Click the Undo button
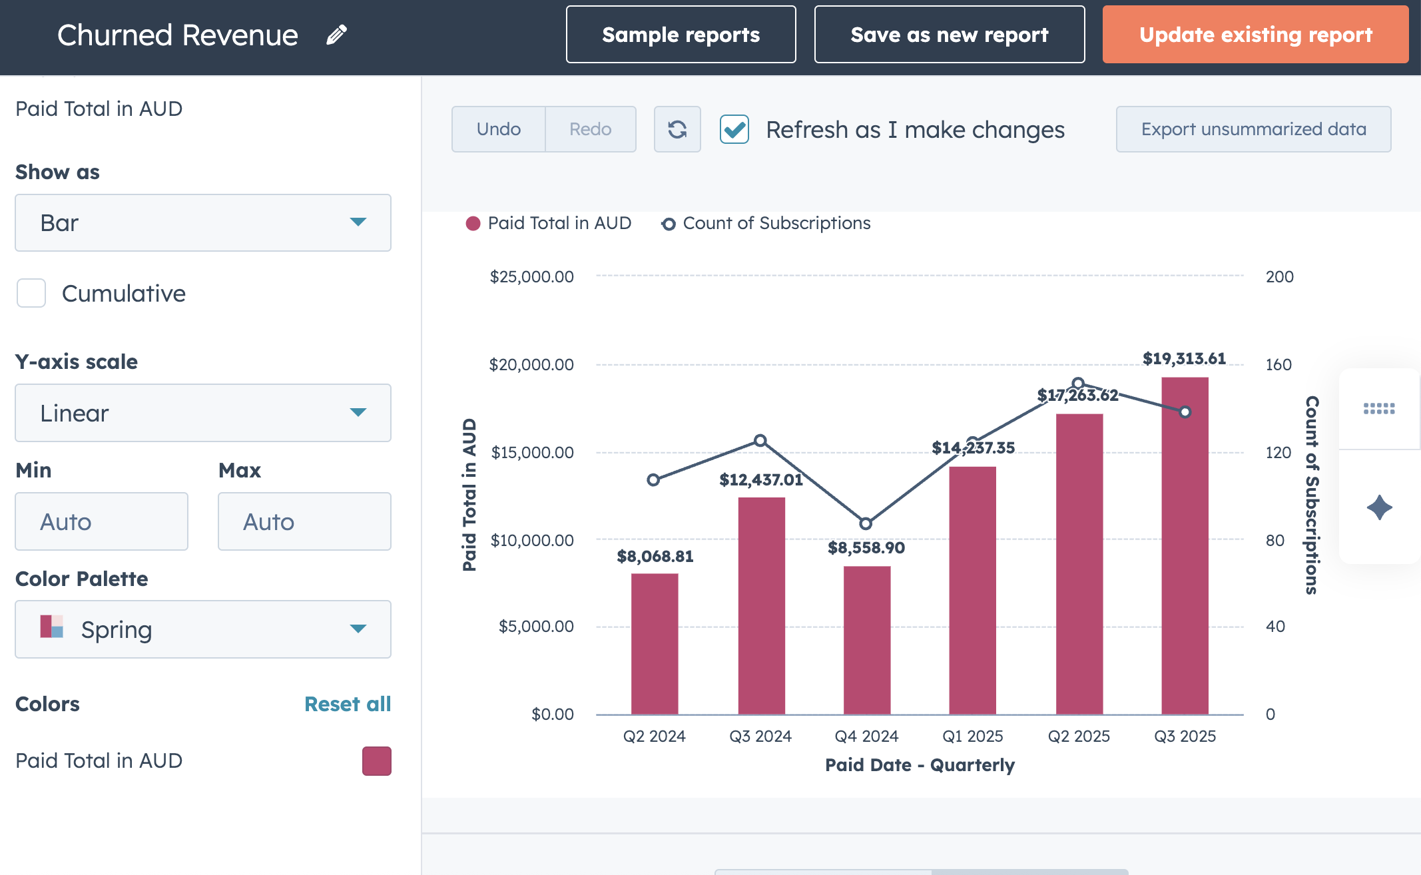1421x875 pixels. point(498,129)
